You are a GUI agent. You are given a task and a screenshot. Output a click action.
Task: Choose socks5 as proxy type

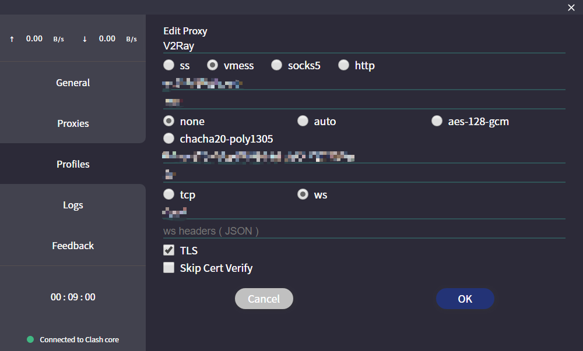pos(276,65)
